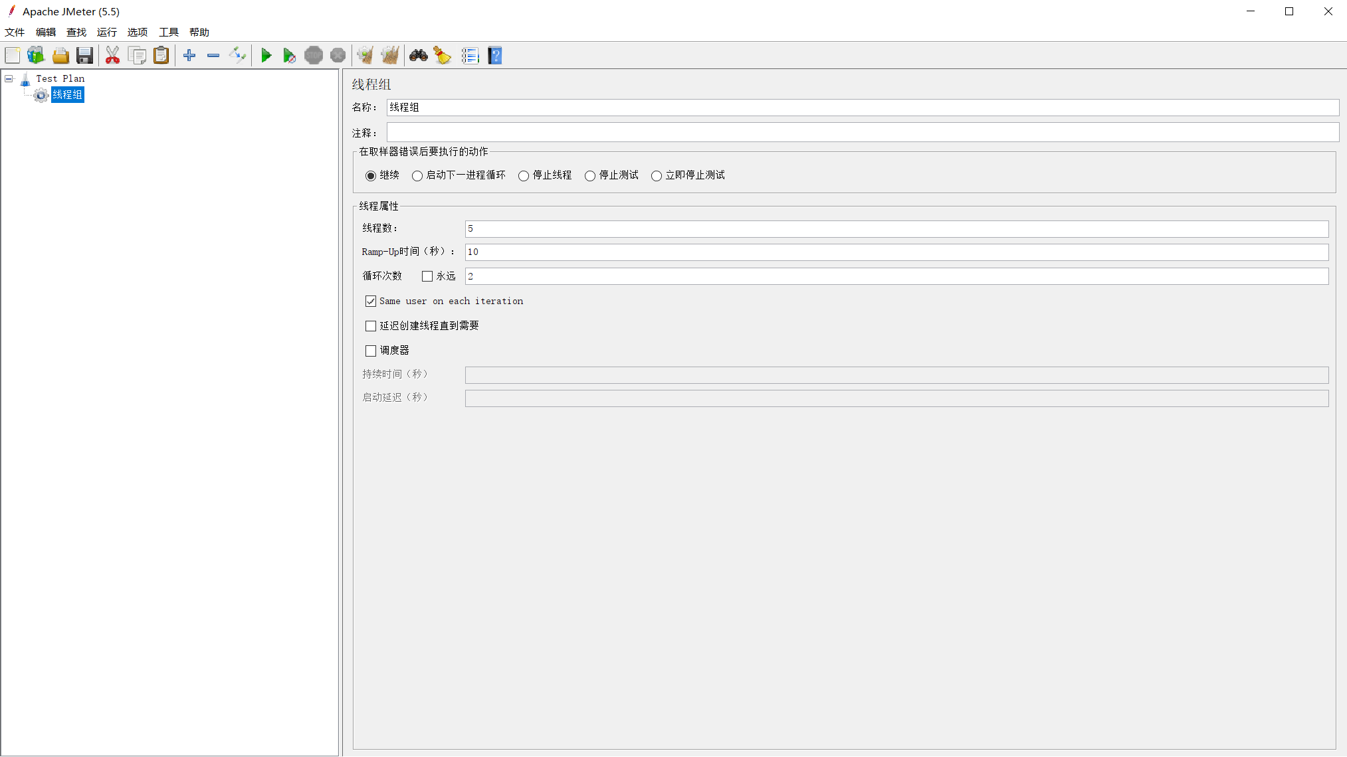Select the 线程组 tree node
1347x757 pixels.
68,96
